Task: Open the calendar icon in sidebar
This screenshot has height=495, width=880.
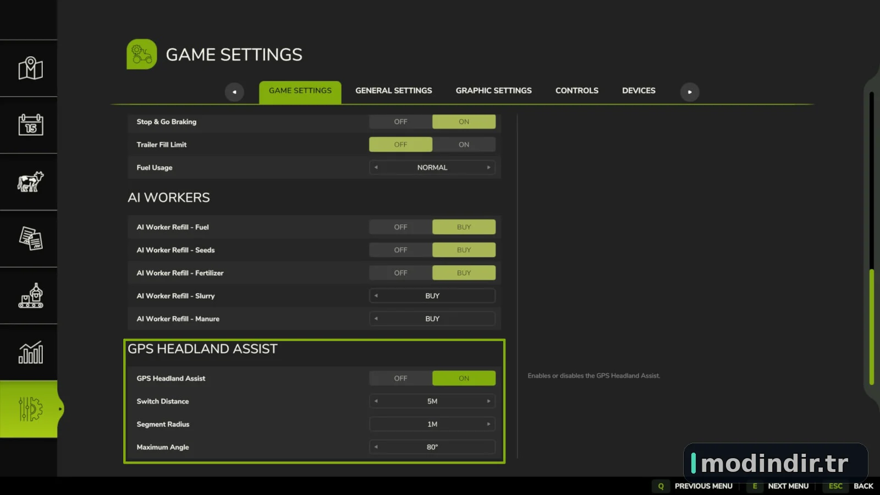Action: (30, 125)
